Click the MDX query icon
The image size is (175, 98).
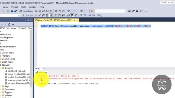(x=40, y=11)
